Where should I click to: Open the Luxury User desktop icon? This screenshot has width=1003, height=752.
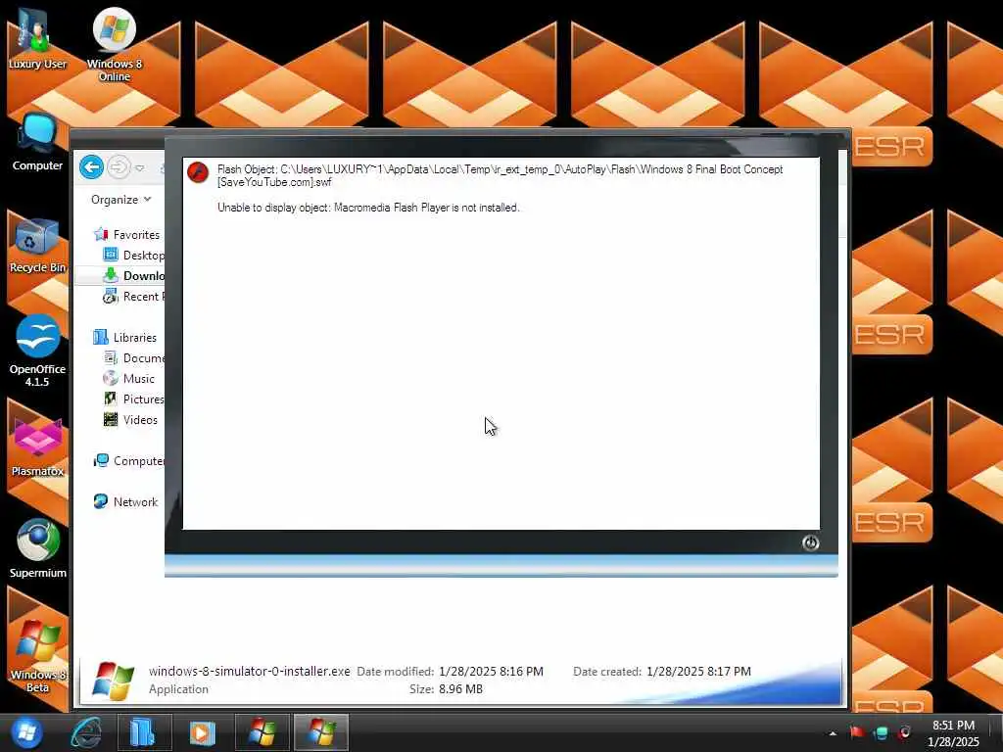coord(37,38)
